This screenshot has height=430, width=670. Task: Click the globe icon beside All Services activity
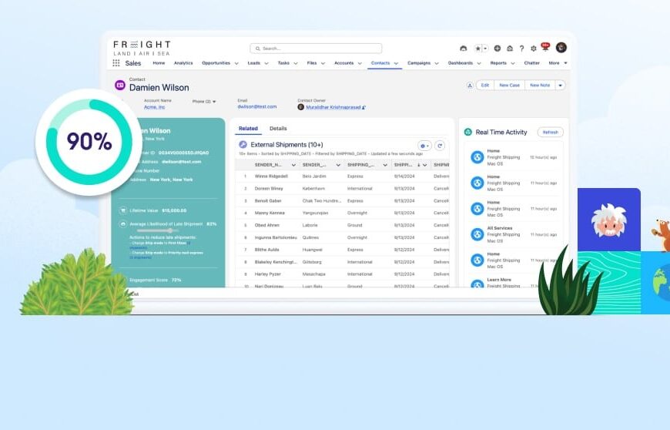pyautogui.click(x=477, y=234)
